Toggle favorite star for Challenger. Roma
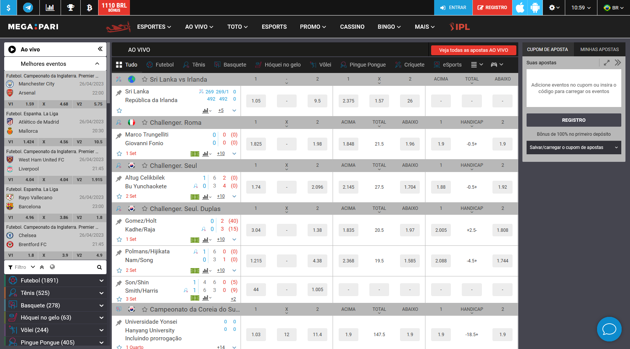Viewport: 630px width, 349px height. click(x=145, y=123)
